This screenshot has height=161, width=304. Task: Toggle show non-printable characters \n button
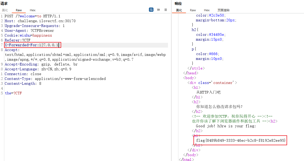click(158, 10)
